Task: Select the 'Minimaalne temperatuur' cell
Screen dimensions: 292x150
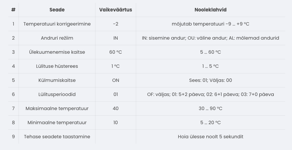Action: [57, 122]
